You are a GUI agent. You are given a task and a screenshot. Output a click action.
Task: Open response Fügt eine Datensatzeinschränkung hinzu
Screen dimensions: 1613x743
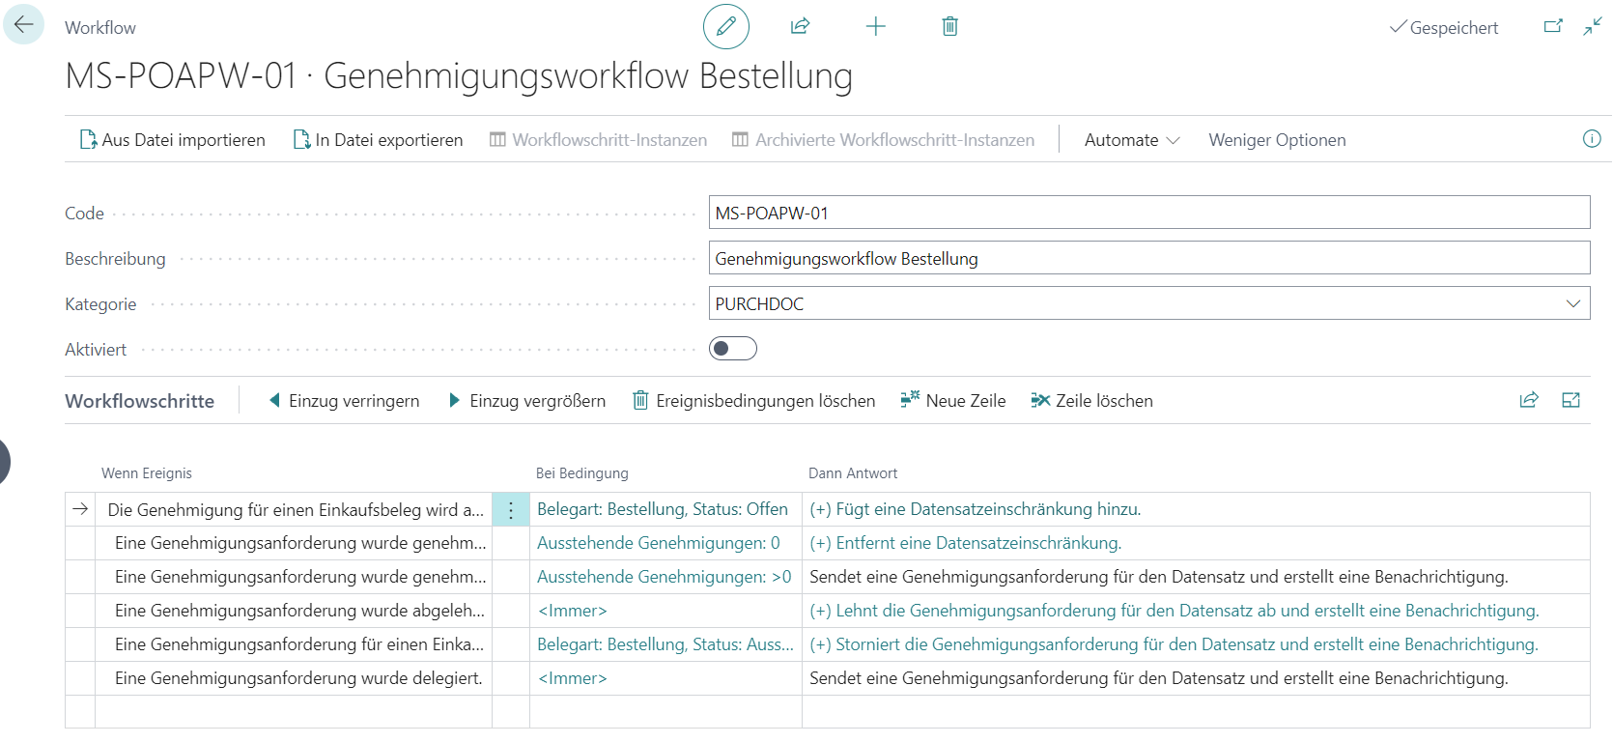pyautogui.click(x=976, y=509)
